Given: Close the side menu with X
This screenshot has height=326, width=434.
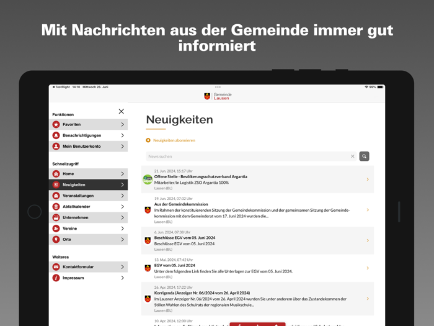Looking at the screenshot, I should (x=122, y=111).
